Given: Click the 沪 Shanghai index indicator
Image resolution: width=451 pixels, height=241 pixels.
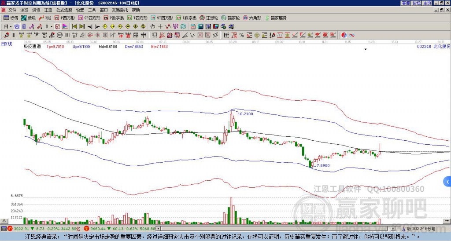Looking at the screenshot, I should (x=10, y=229).
